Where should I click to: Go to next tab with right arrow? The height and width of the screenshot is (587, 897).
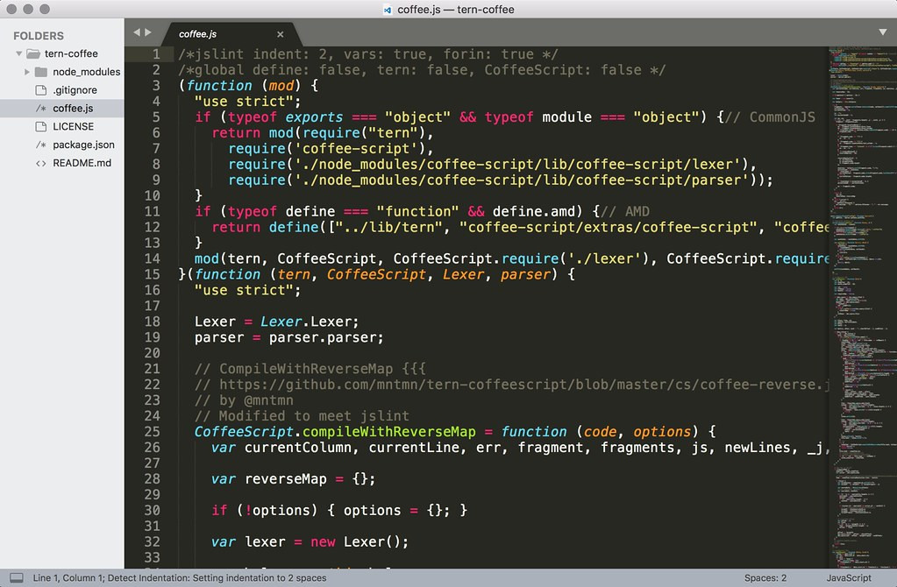pos(148,32)
